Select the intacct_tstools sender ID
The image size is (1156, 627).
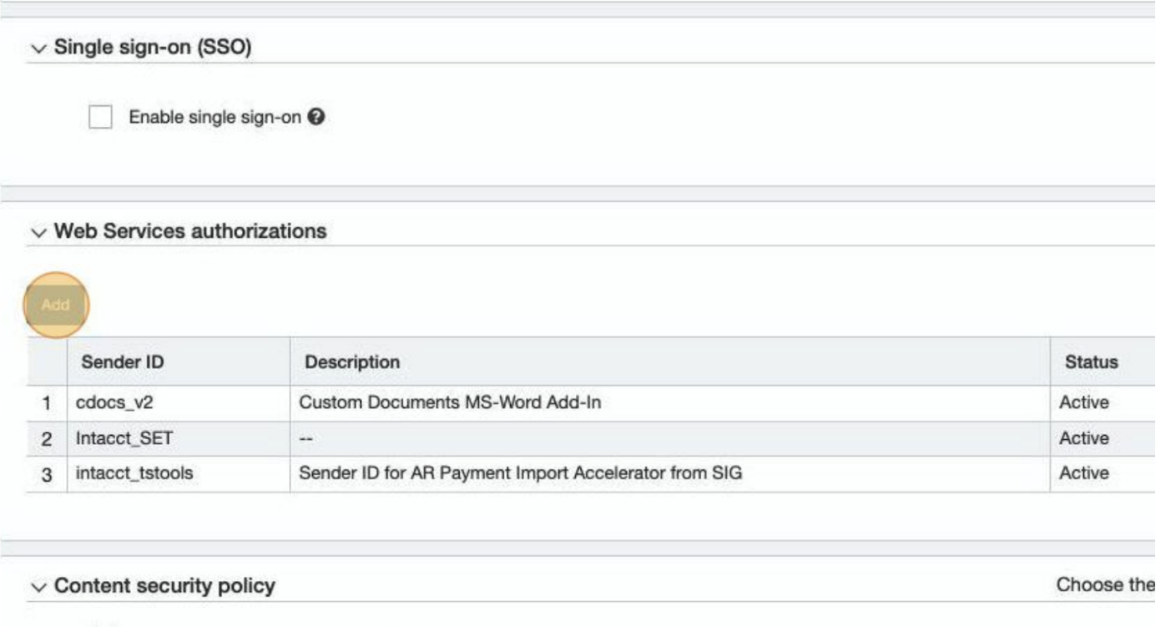click(134, 473)
